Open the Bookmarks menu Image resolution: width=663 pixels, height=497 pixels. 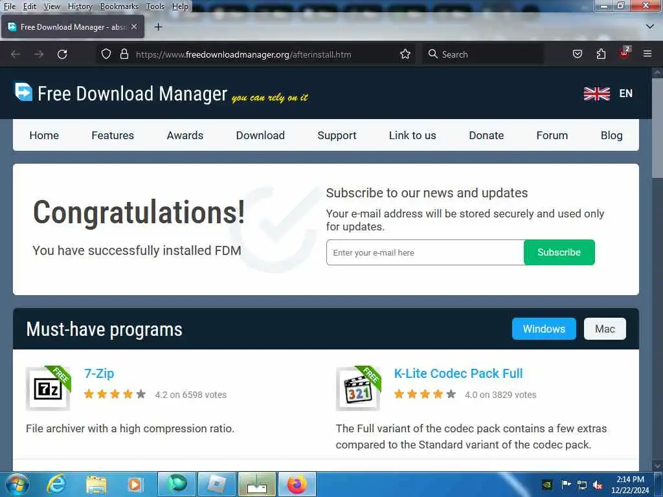click(119, 6)
